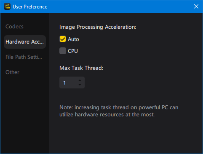This screenshot has width=203, height=154.
Task: Increase Max Task Thread with up arrow
Action: click(80, 80)
